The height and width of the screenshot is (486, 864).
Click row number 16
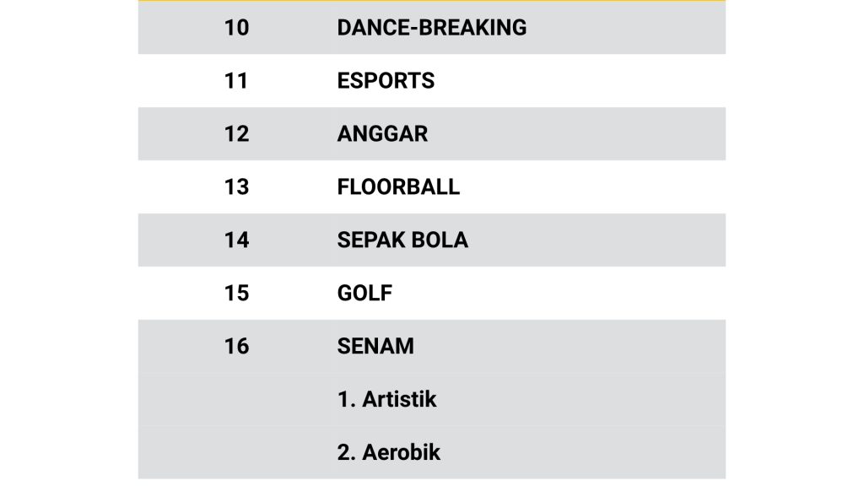pyautogui.click(x=236, y=346)
